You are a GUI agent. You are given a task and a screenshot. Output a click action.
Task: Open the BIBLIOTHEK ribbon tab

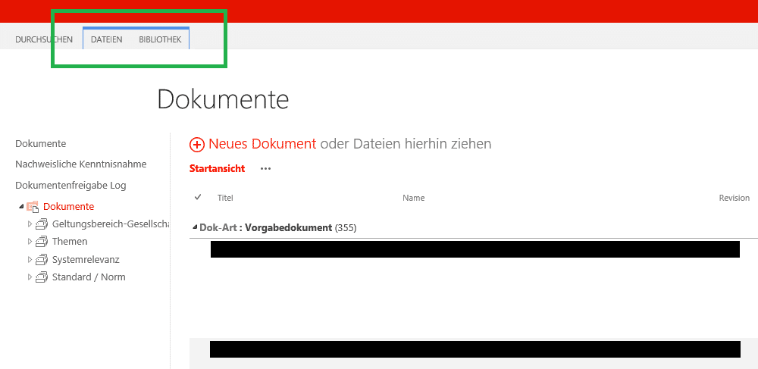point(160,39)
